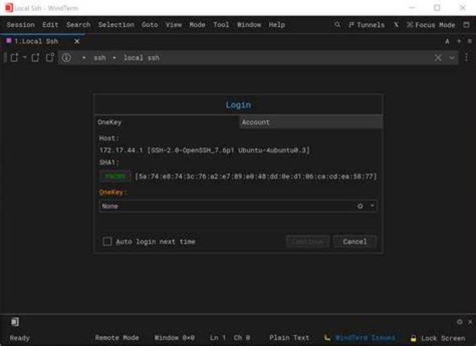
Task: Click Ready status text
Action: (20, 338)
